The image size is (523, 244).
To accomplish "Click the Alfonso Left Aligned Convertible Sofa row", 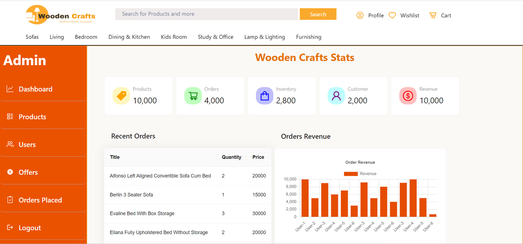I will (188, 176).
